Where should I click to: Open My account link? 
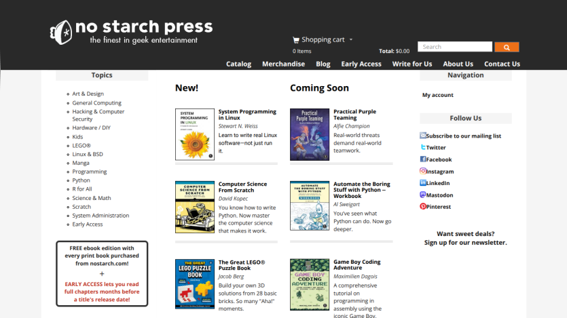pyautogui.click(x=437, y=95)
